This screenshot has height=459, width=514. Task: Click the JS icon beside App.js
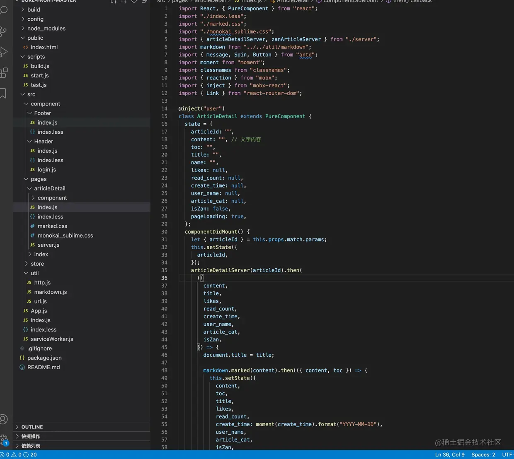[26, 311]
